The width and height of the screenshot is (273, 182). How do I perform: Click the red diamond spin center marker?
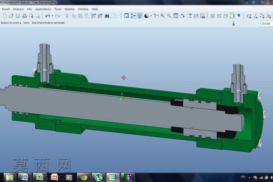coord(124,78)
